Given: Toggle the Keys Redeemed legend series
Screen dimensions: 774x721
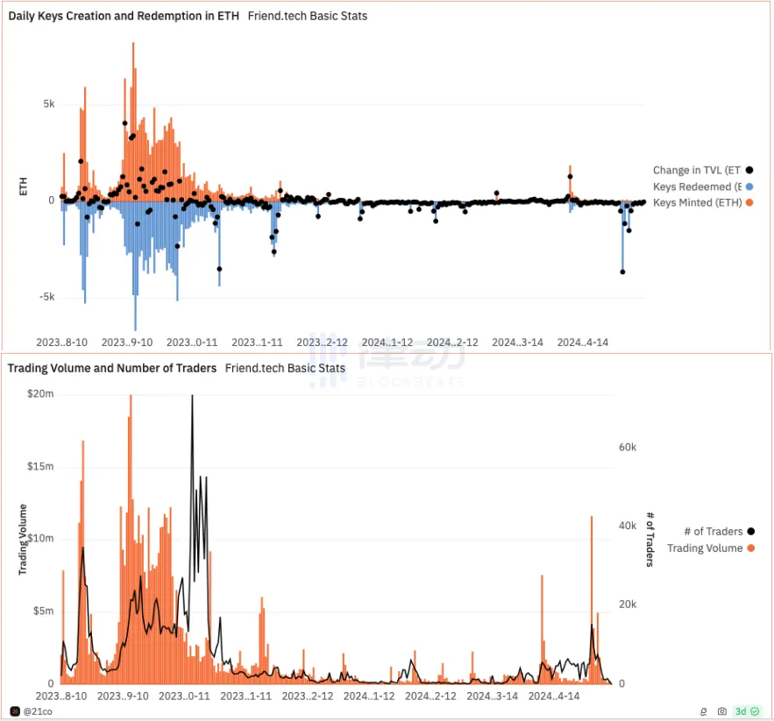Looking at the screenshot, I should [x=697, y=187].
